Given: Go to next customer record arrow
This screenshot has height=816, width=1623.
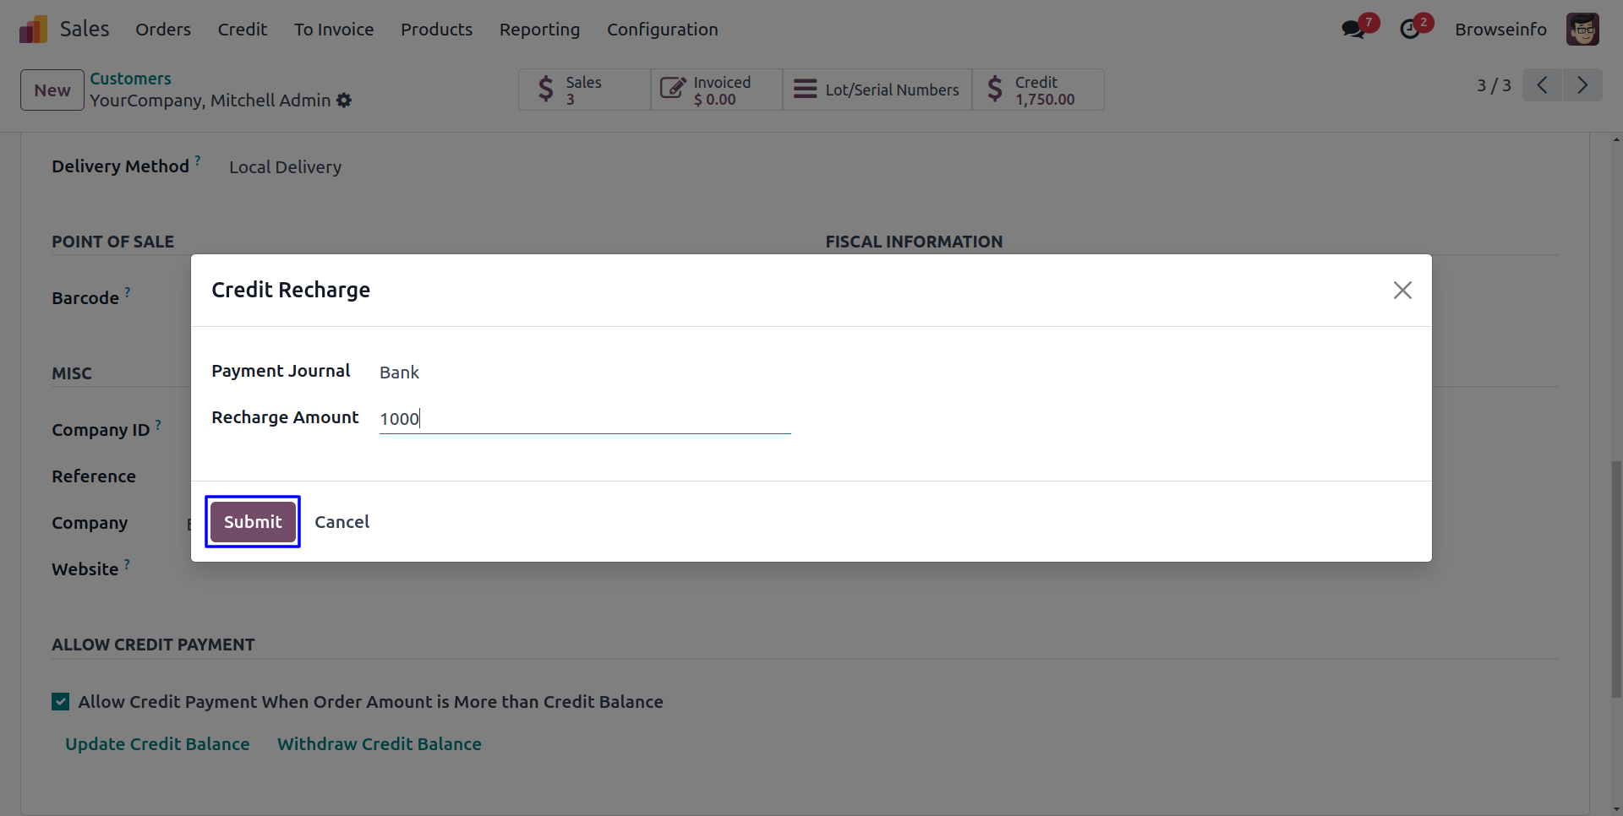Looking at the screenshot, I should tap(1582, 85).
